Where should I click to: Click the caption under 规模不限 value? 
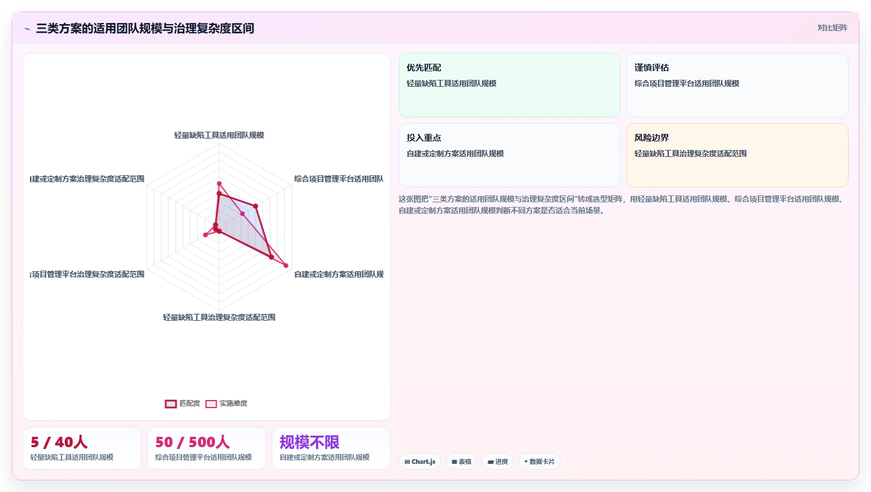click(x=325, y=458)
